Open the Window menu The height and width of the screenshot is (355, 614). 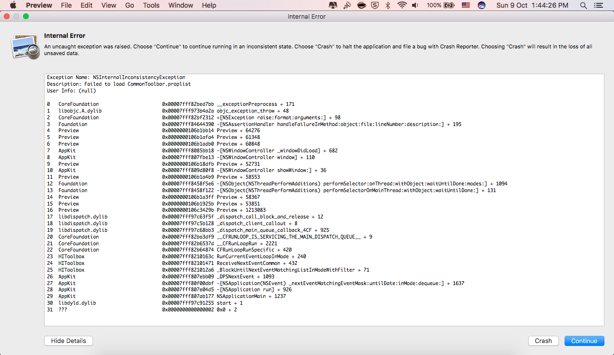181,5
